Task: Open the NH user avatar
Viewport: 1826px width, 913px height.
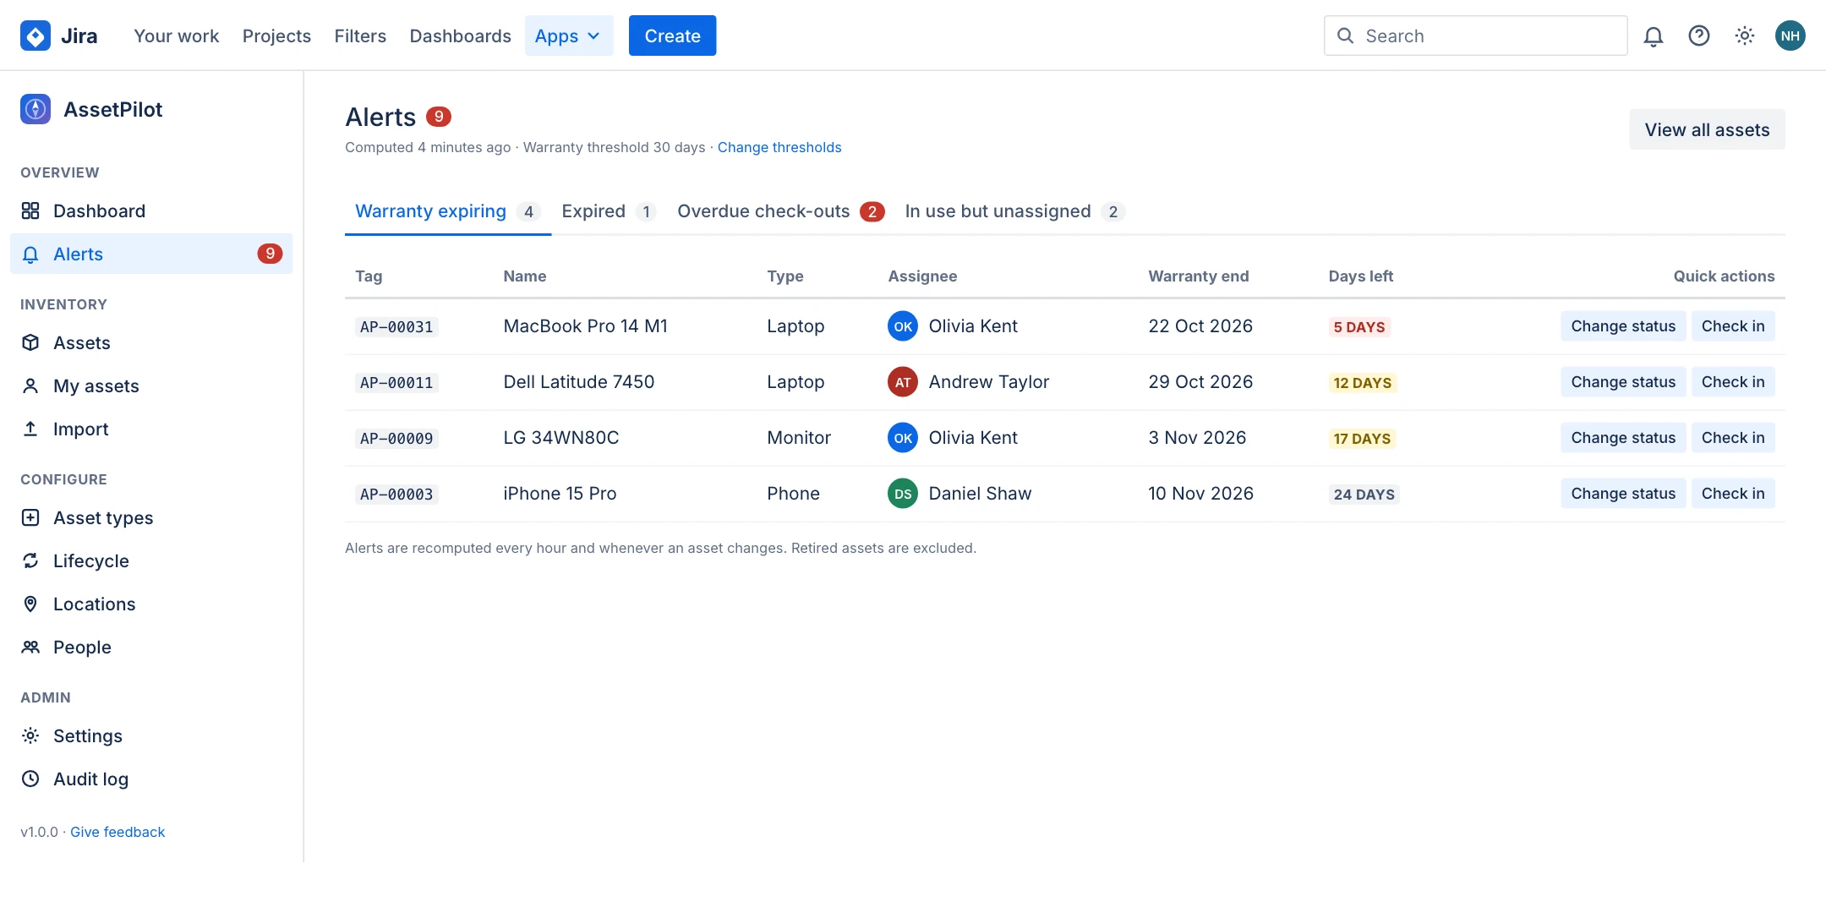Action: (1790, 36)
